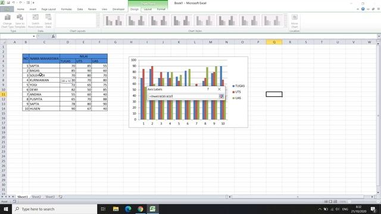Click the question mark help in Axis Labels dialog
The width and height of the screenshot is (381, 214).
point(208,89)
